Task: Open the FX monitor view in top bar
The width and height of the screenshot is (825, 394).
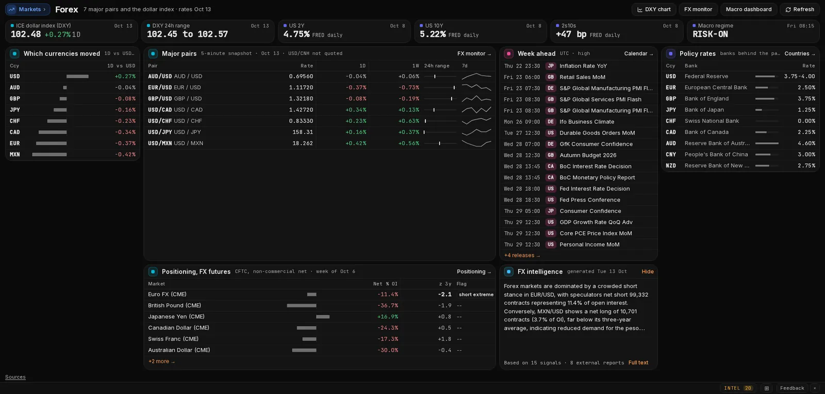Action: (698, 9)
